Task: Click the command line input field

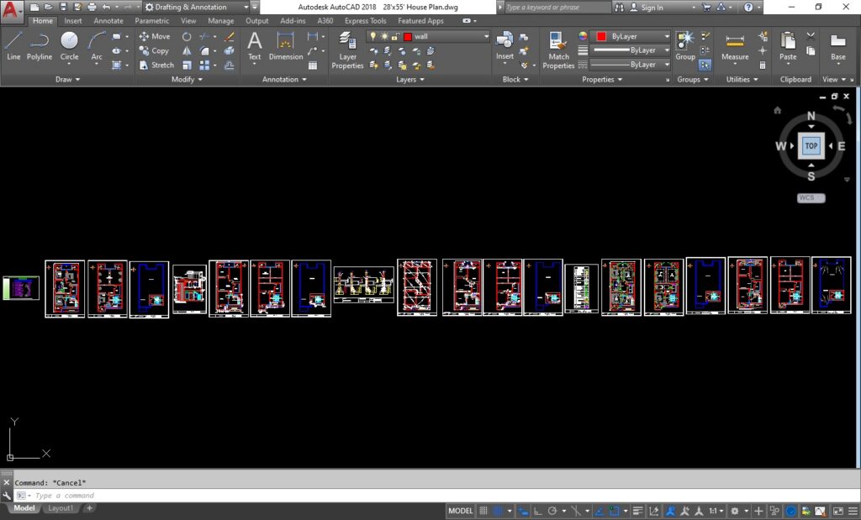Action: pyautogui.click(x=436, y=496)
